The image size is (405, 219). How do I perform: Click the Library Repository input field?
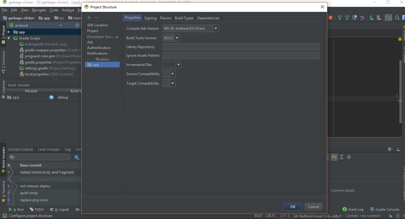click(241, 47)
